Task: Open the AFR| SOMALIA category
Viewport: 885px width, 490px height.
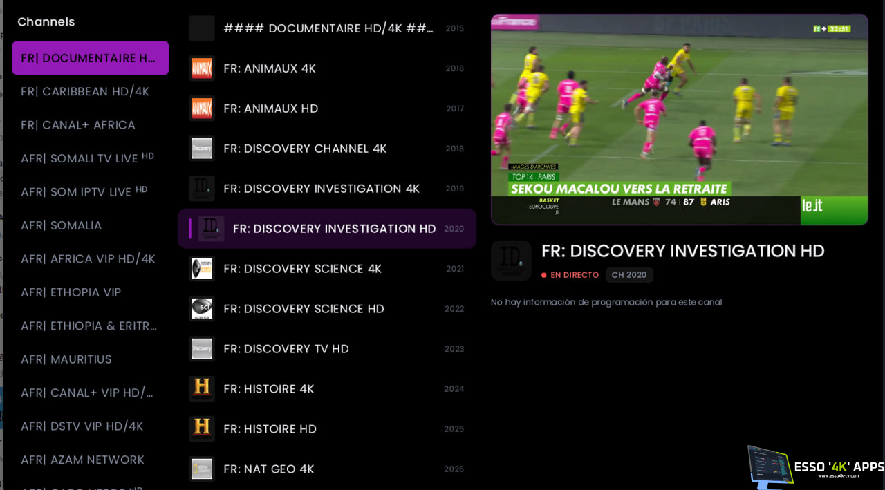Action: [91, 225]
